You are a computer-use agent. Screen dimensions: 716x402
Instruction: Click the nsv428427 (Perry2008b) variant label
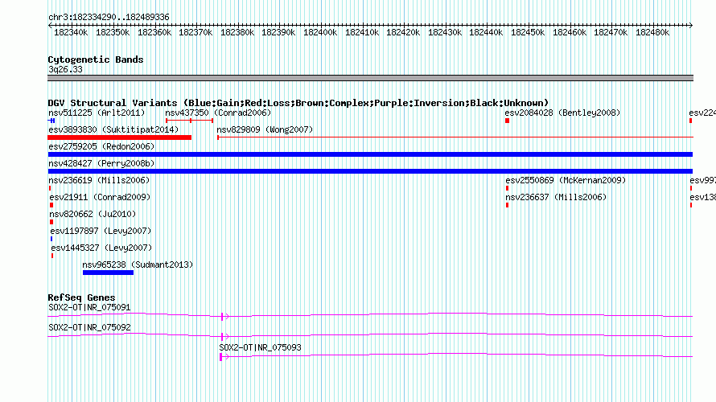pyautogui.click(x=101, y=163)
